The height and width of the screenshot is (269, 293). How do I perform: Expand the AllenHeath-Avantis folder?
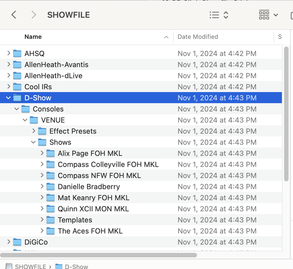point(9,64)
